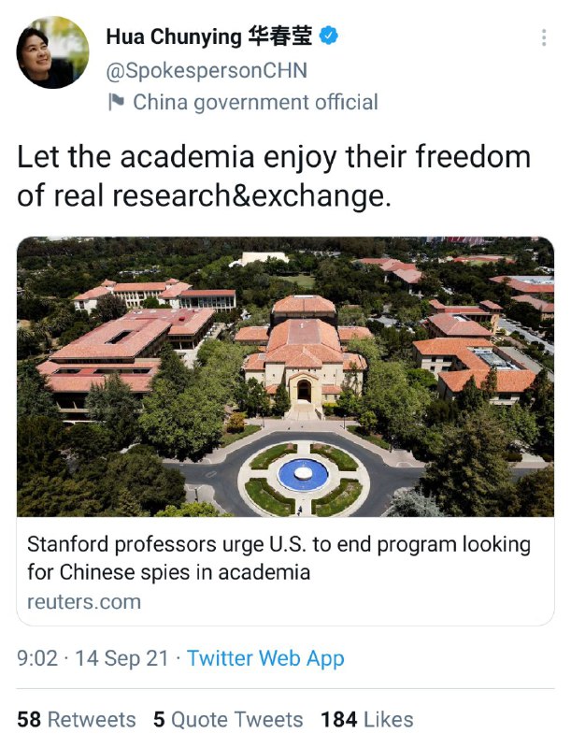Click the reuters.com domain link
The height and width of the screenshot is (748, 571).
(84, 601)
